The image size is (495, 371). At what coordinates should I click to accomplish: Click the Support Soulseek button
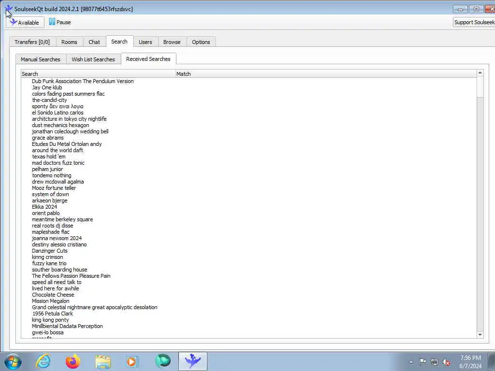[474, 22]
